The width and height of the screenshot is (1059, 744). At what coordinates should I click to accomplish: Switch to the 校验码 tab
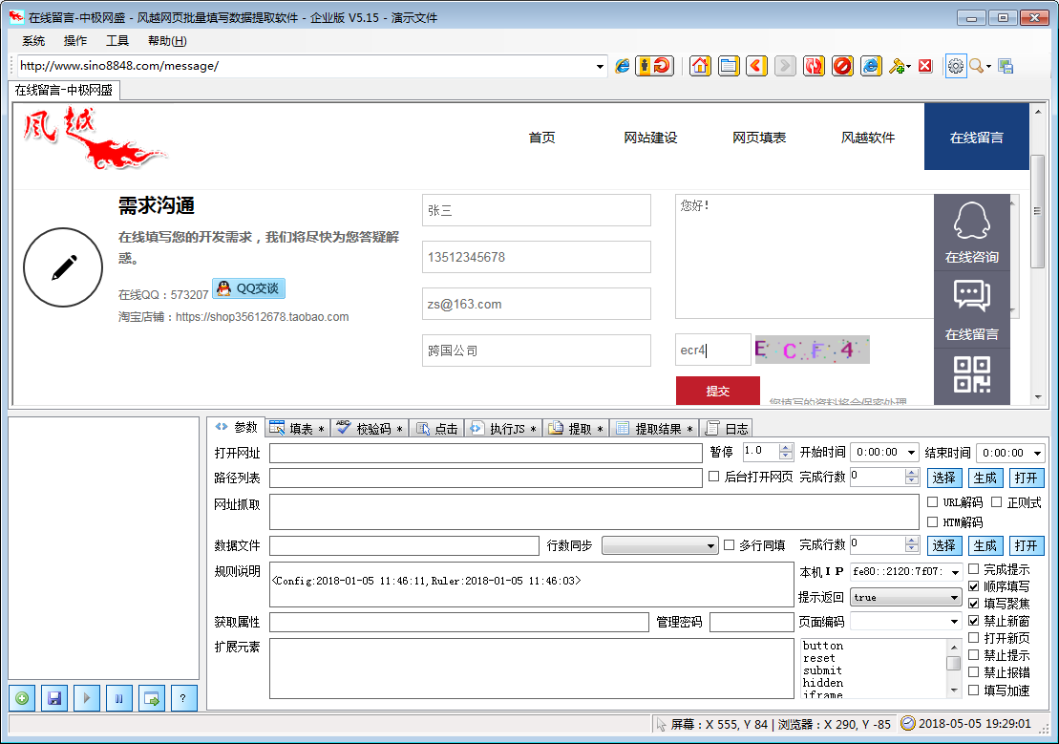(371, 429)
